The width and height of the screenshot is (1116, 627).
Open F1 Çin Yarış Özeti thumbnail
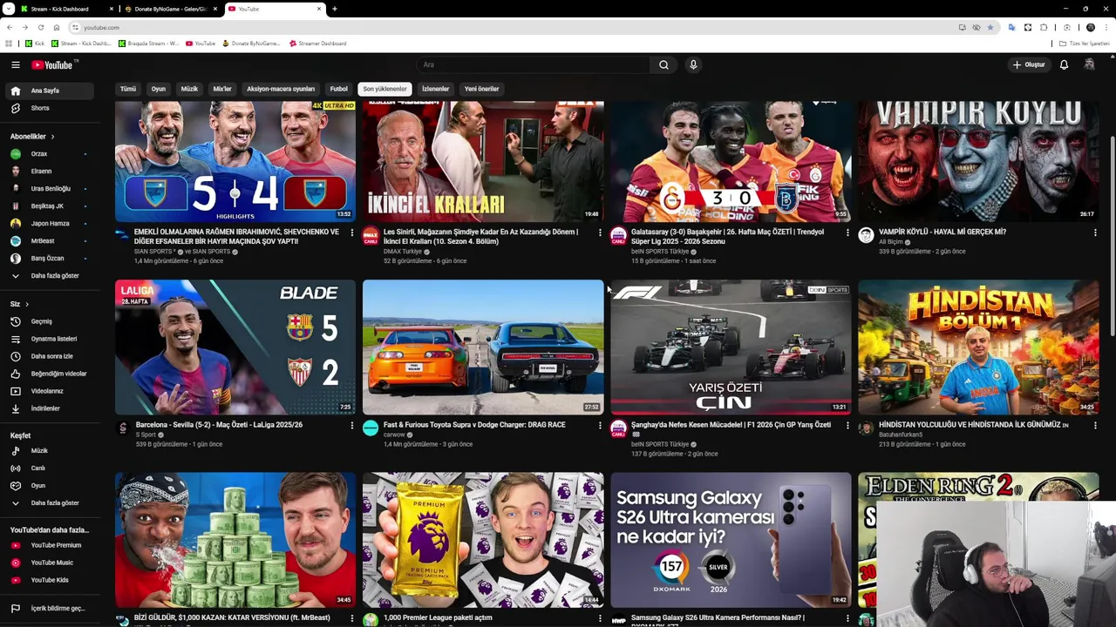731,347
